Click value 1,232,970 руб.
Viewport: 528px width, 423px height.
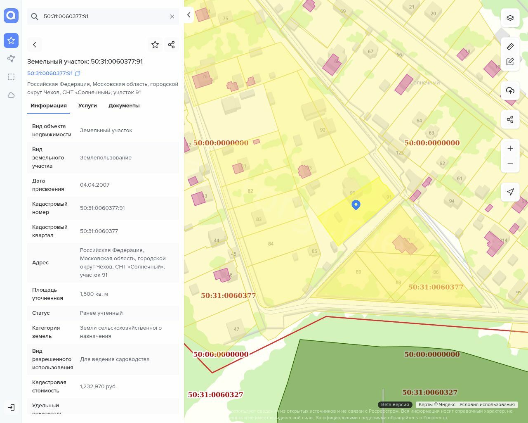(x=98, y=387)
